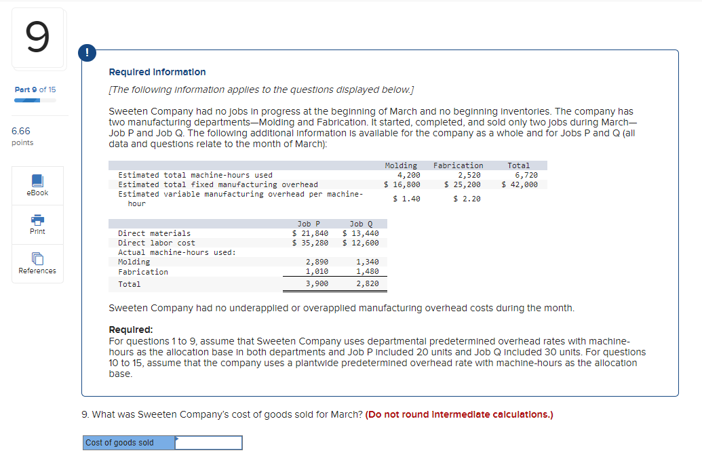Click the Cost of goods sold answer field
702x476 pixels.
[209, 443]
